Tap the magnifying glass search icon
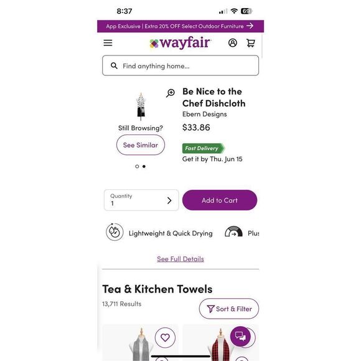This screenshot has height=361, width=361. click(114, 66)
